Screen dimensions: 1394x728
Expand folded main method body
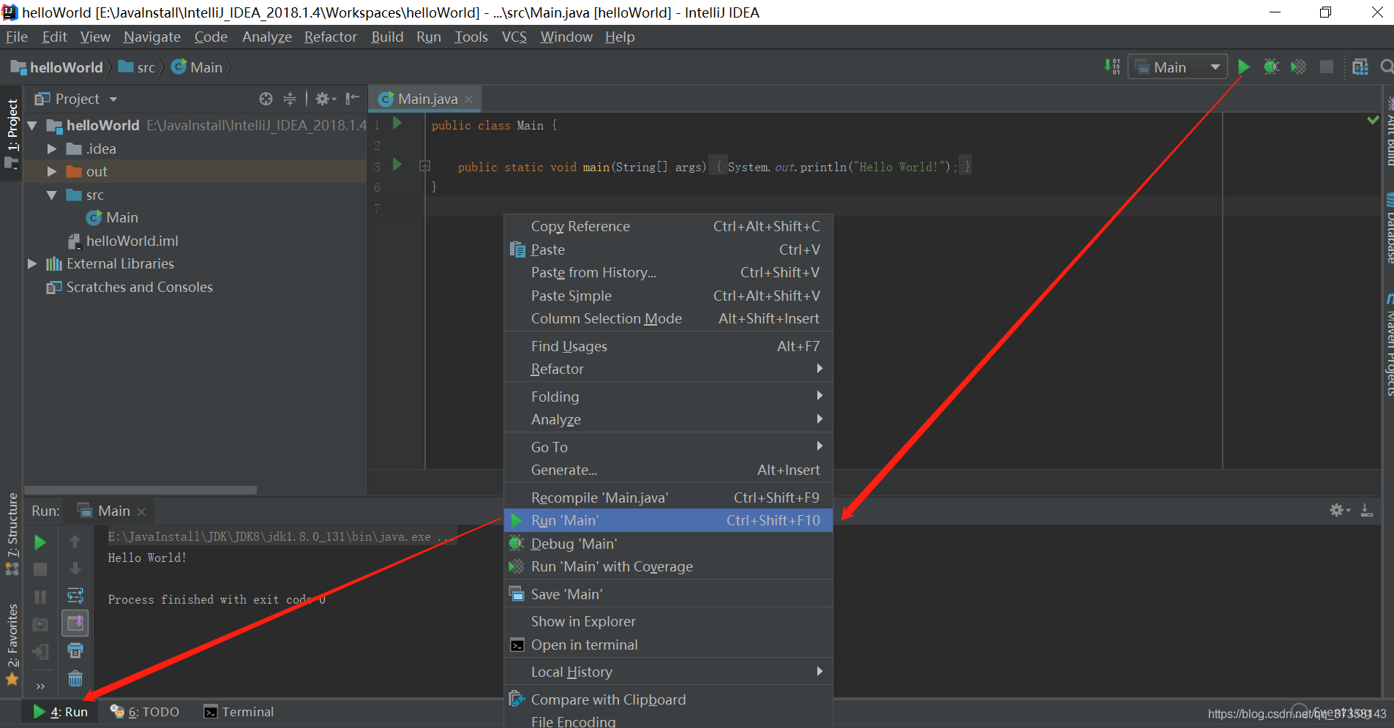point(424,166)
